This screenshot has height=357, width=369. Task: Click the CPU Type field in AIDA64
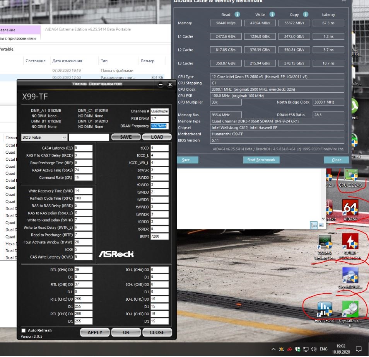point(277,76)
